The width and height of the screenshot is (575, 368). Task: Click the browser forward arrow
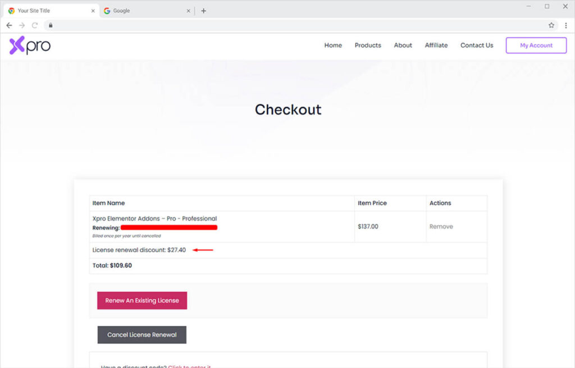22,25
